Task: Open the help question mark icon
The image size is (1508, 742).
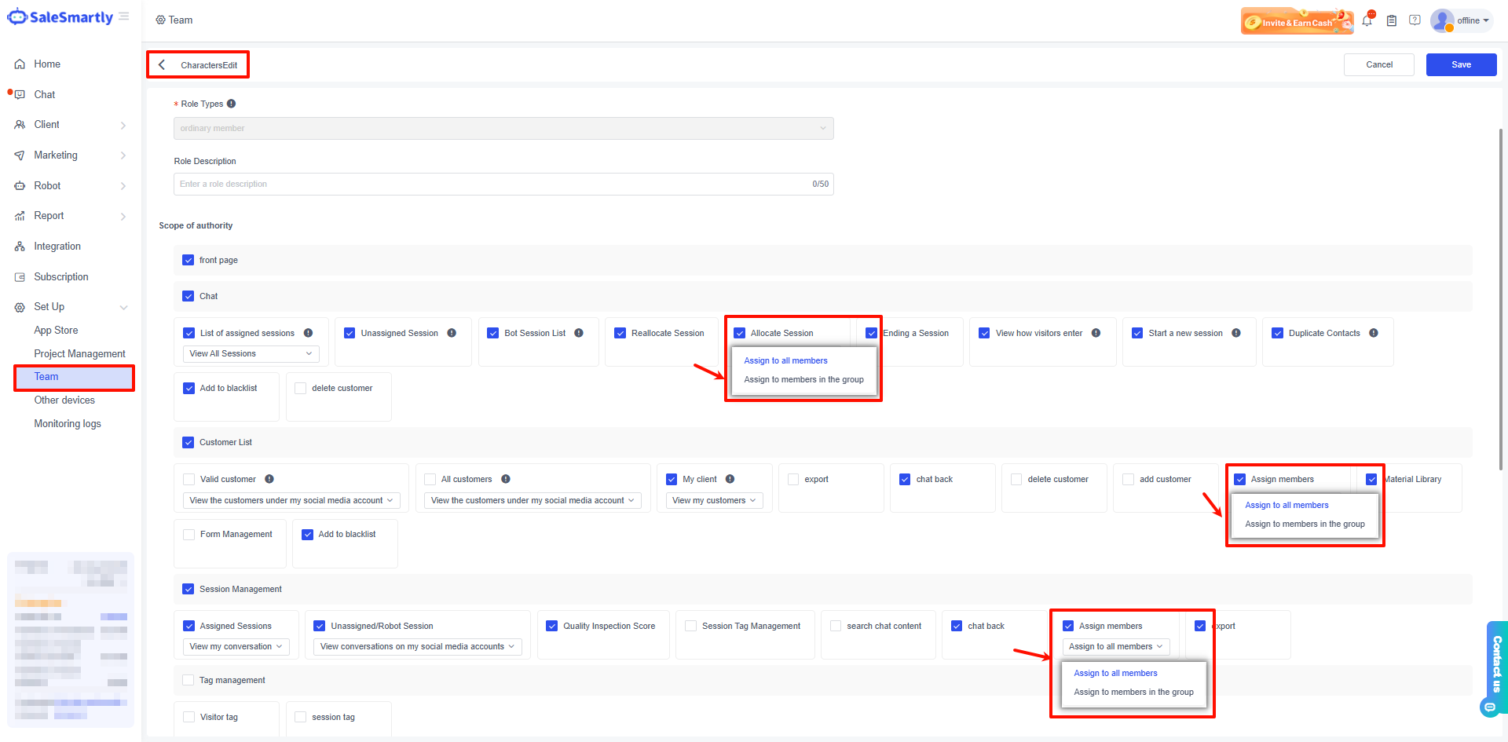Action: [1415, 20]
